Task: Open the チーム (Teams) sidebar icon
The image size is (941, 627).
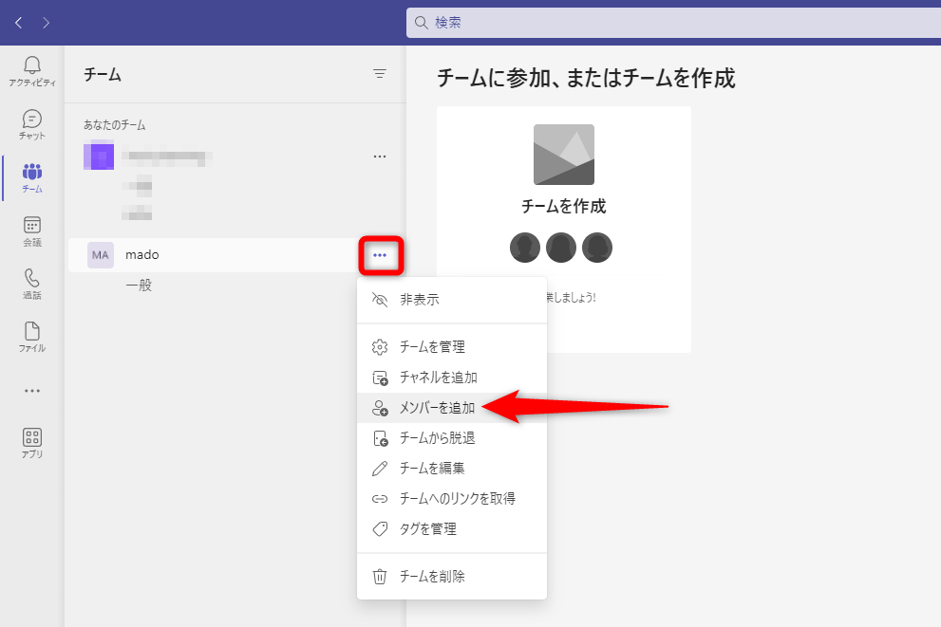Action: click(x=31, y=176)
